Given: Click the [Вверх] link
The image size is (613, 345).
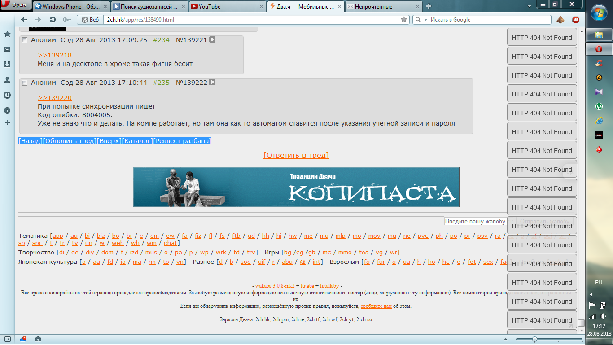Looking at the screenshot, I should pos(109,141).
